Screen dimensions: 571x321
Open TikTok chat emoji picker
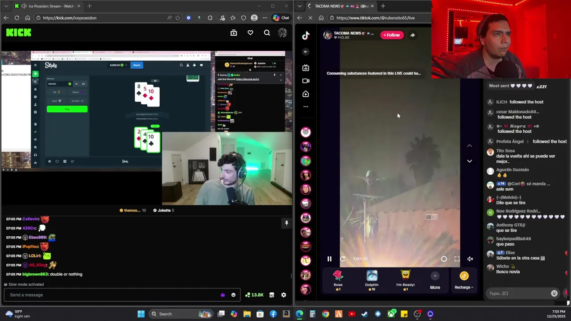554,293
